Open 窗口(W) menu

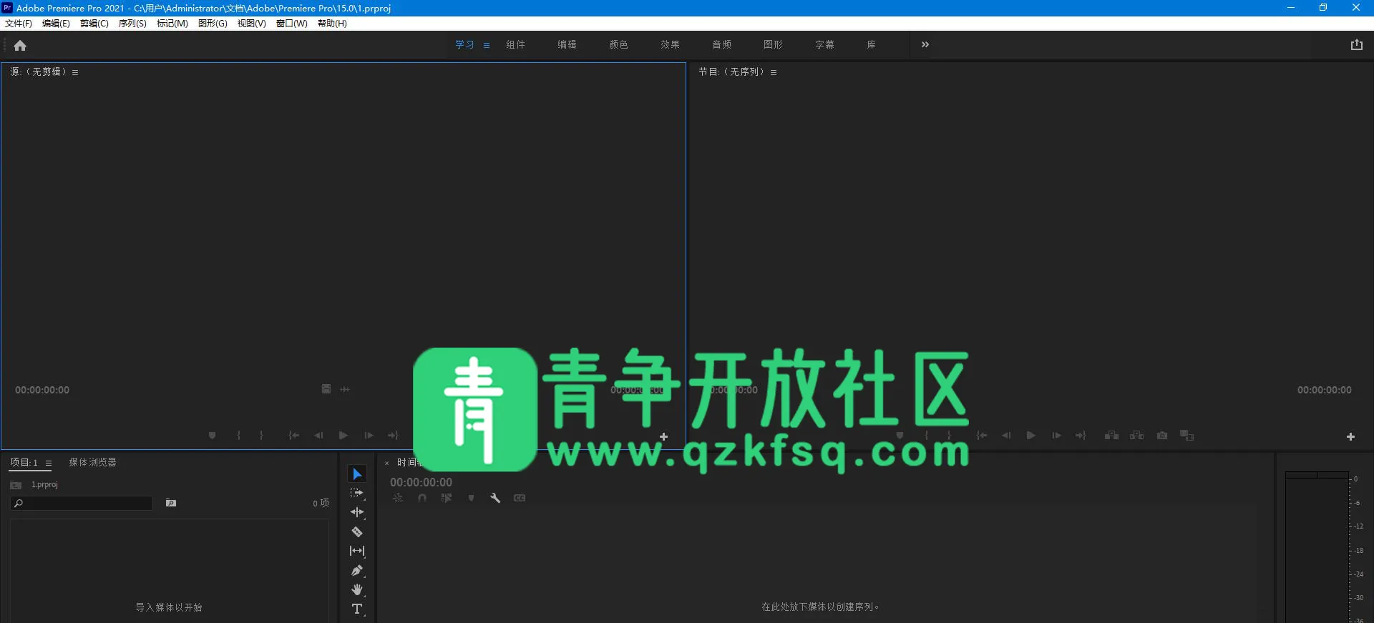pyautogui.click(x=292, y=24)
